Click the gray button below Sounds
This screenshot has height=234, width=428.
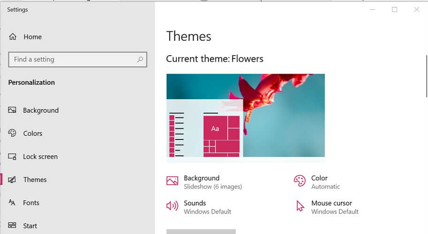(x=201, y=232)
